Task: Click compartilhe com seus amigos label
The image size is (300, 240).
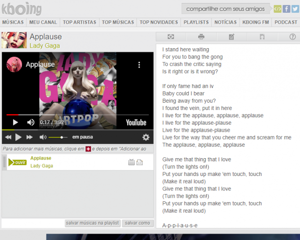Action: point(225,9)
